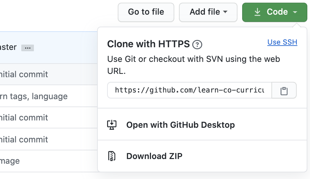Open the green Code dropdown

[x=274, y=12]
